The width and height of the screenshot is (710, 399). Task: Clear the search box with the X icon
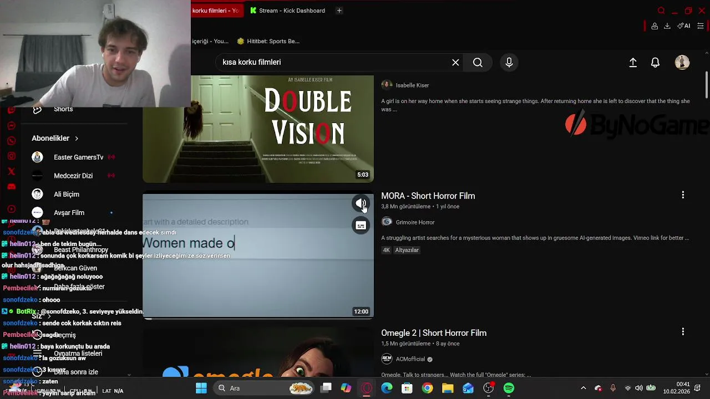click(x=455, y=63)
